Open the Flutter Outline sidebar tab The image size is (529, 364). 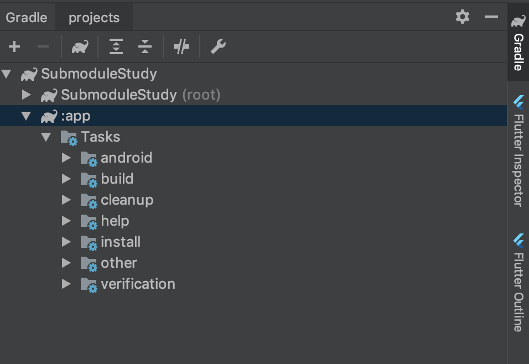click(x=518, y=283)
